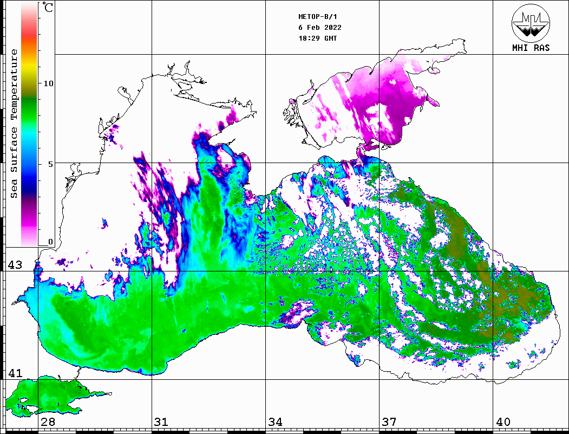The height and width of the screenshot is (434, 569).
Task: Click longitude label 37
Action: [389, 422]
